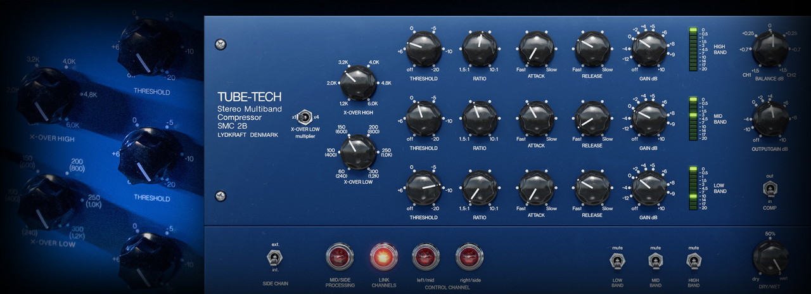811x294 pixels.
Task: Click the Dry/Wet mix knob
Action: [770, 258]
